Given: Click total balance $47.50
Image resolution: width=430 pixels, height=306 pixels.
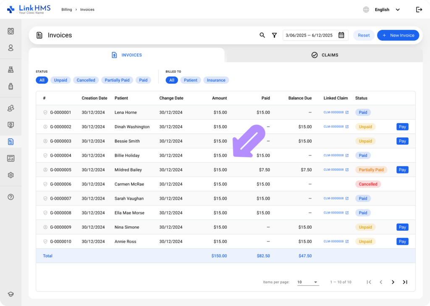Looking at the screenshot, I should click(x=305, y=256).
